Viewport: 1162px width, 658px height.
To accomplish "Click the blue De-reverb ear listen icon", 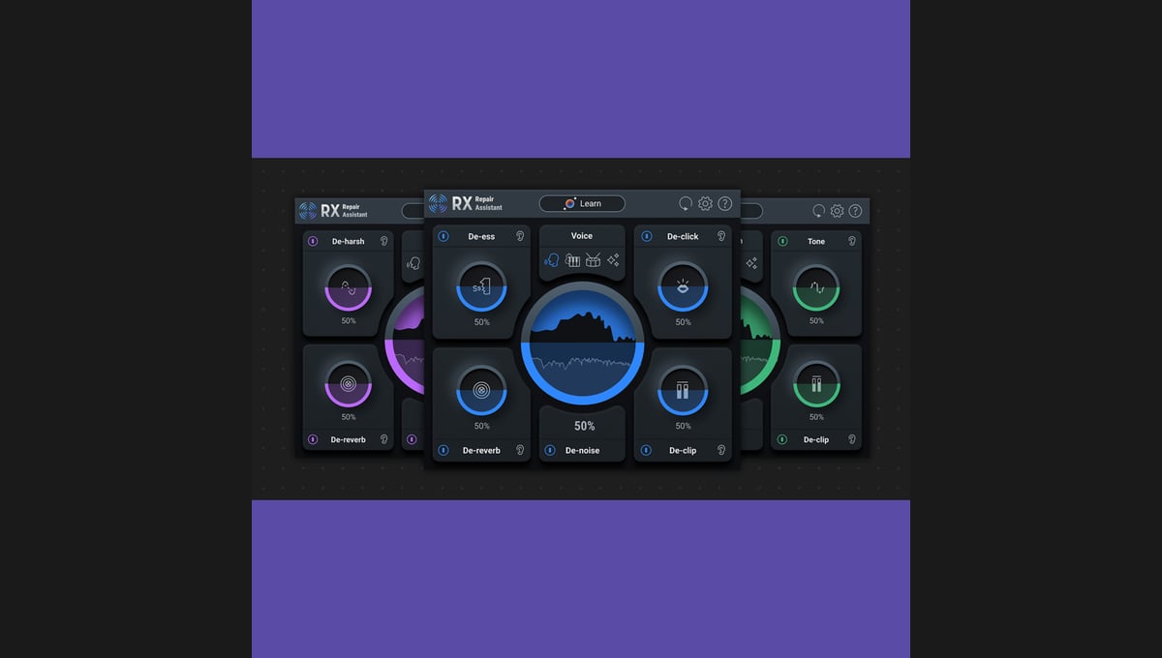I will 520,450.
